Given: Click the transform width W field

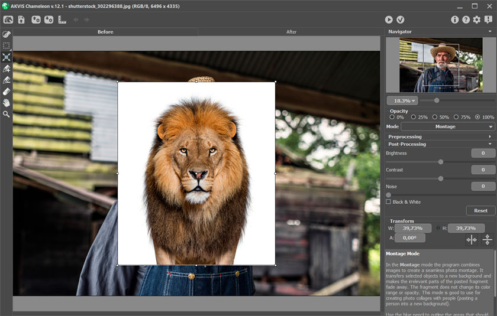Looking at the screenshot, I should [x=413, y=228].
